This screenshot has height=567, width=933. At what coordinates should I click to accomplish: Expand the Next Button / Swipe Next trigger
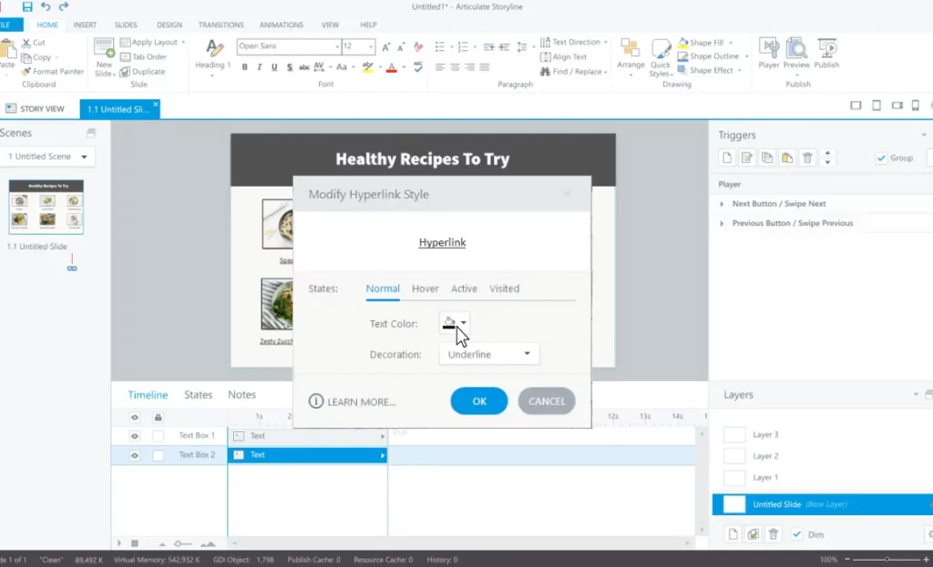tap(723, 204)
